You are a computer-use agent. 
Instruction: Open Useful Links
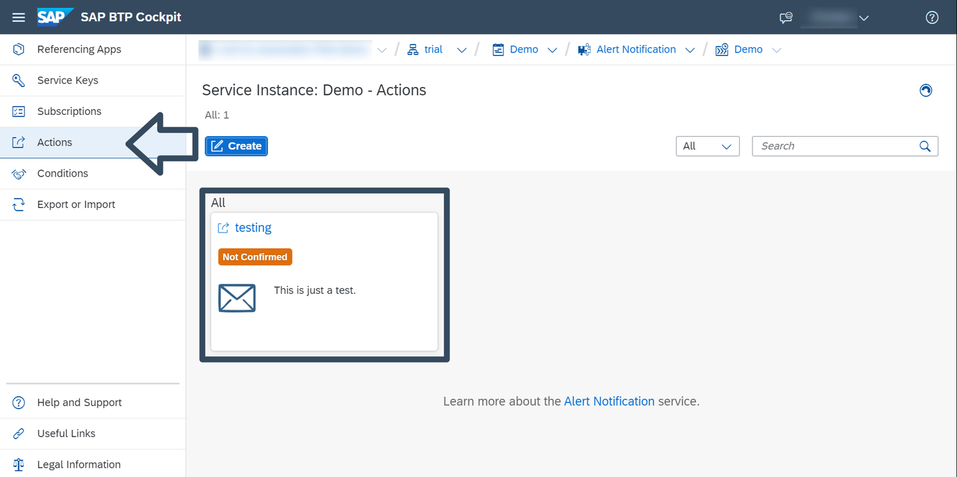pos(93,434)
